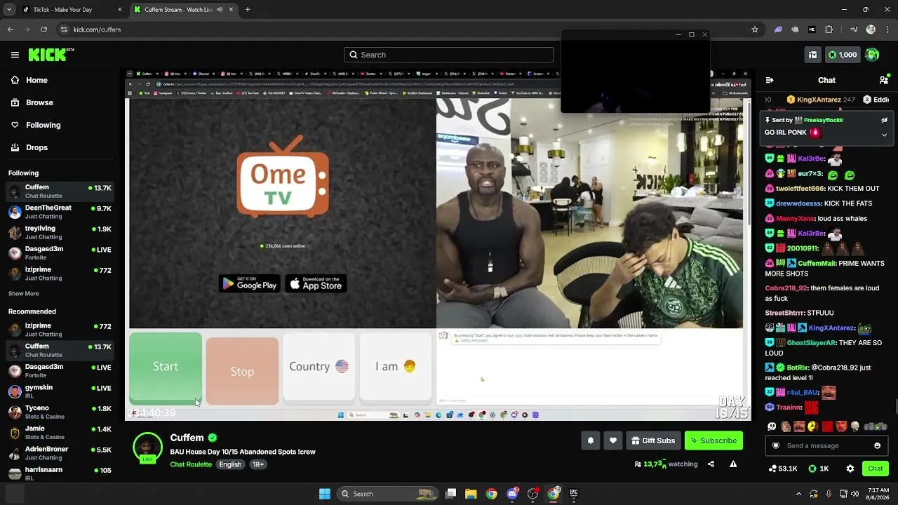Click the Google Play badge in OmeTV

pyautogui.click(x=249, y=284)
